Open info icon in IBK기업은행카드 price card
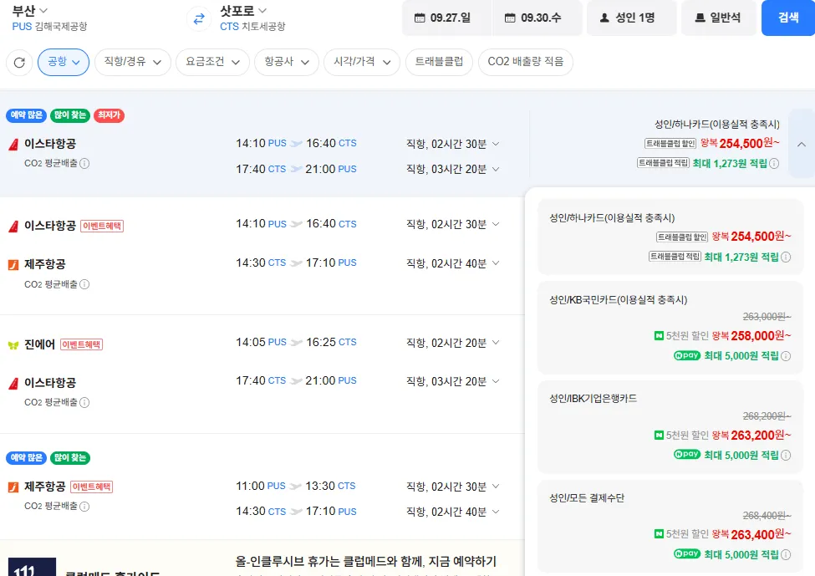 786,456
